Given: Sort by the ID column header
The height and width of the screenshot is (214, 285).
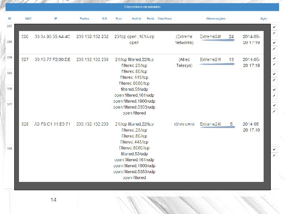Looking at the screenshot, I should point(9,19).
